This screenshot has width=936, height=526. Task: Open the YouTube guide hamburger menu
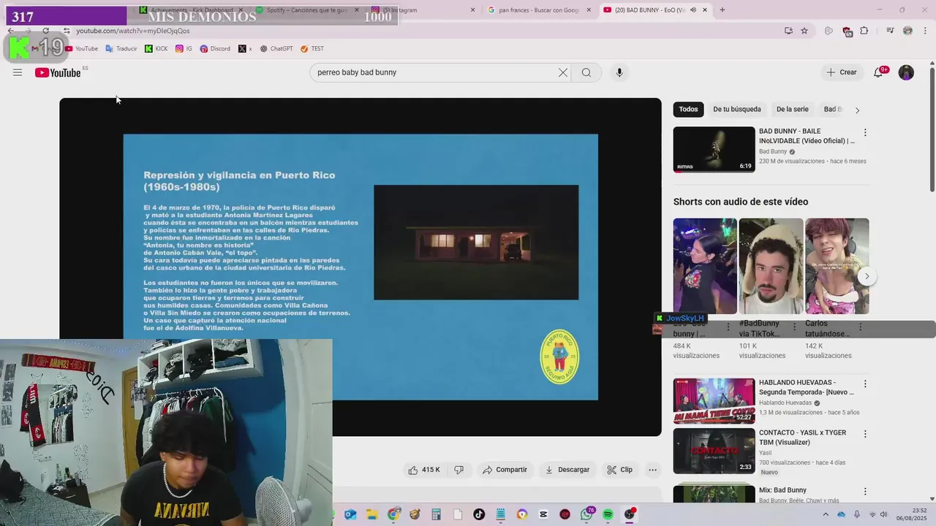coord(18,72)
